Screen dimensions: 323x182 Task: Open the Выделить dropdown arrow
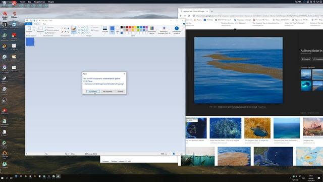click(40, 32)
